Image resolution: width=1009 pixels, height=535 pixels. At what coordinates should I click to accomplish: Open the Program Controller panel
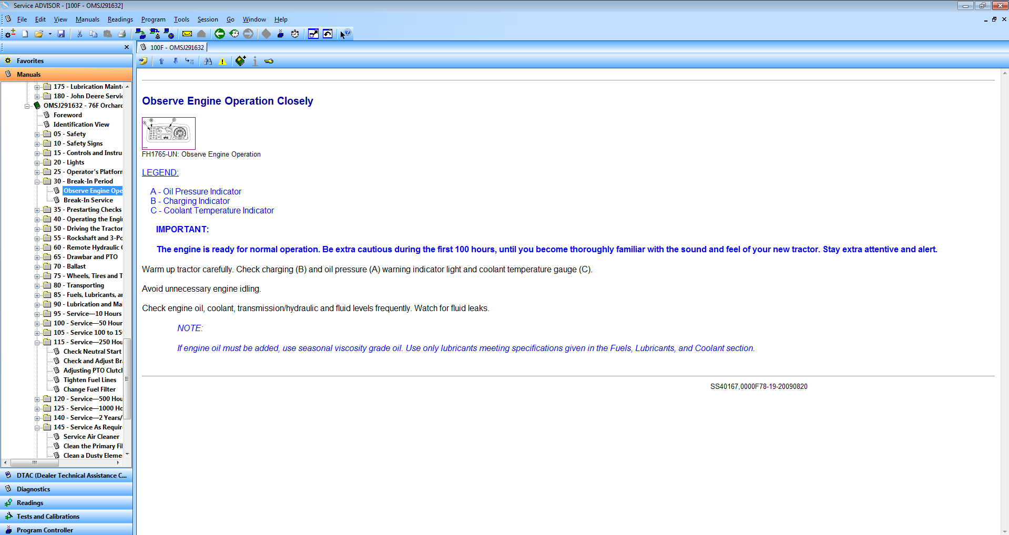coord(66,530)
